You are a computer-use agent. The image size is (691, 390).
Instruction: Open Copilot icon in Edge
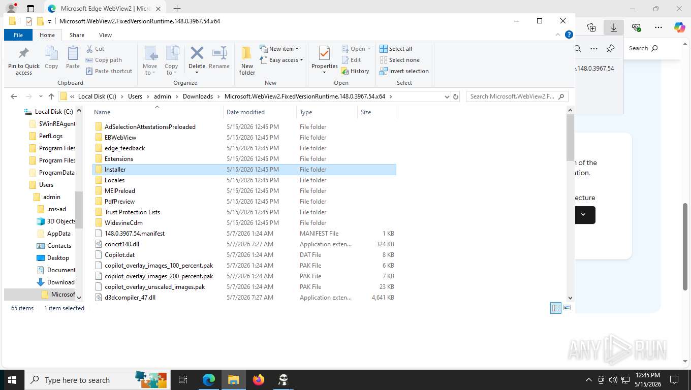point(679,27)
